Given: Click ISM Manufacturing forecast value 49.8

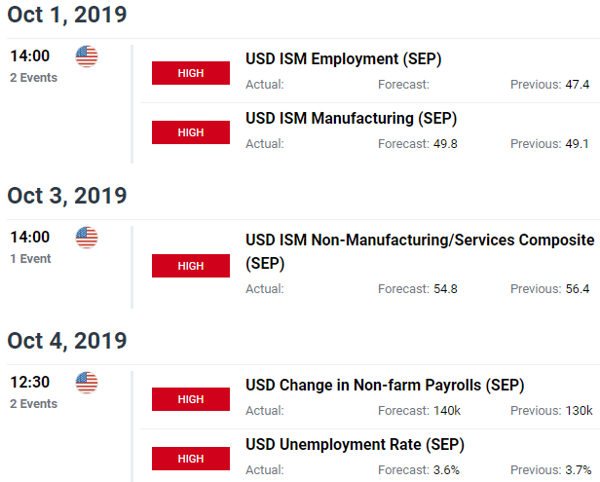Looking at the screenshot, I should 445,144.
